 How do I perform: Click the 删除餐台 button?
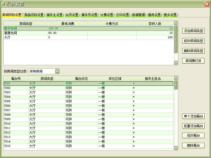click(193, 145)
